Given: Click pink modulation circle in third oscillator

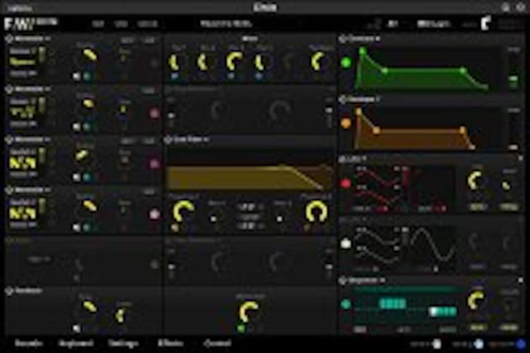Looking at the screenshot, I should [x=154, y=164].
